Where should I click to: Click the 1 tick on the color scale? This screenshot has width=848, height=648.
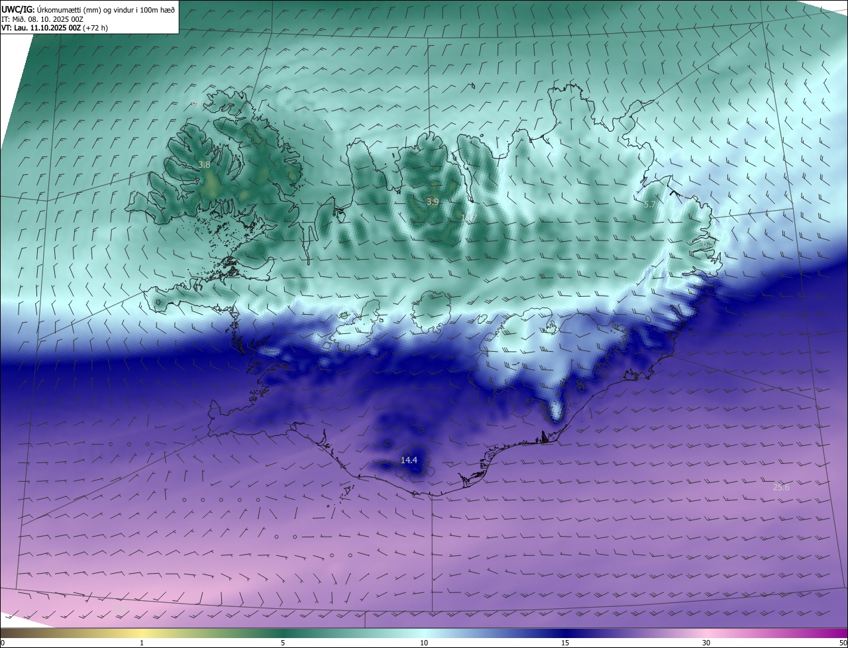click(x=142, y=643)
